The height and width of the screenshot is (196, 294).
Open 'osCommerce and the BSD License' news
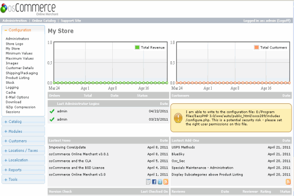pyautogui.click(x=77, y=168)
